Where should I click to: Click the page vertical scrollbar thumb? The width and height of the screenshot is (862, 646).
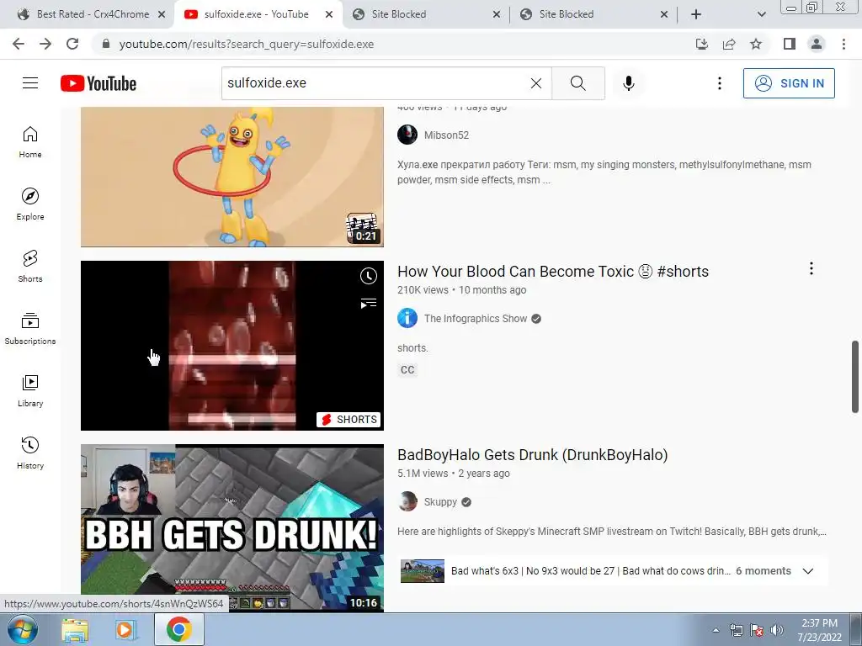point(855,376)
